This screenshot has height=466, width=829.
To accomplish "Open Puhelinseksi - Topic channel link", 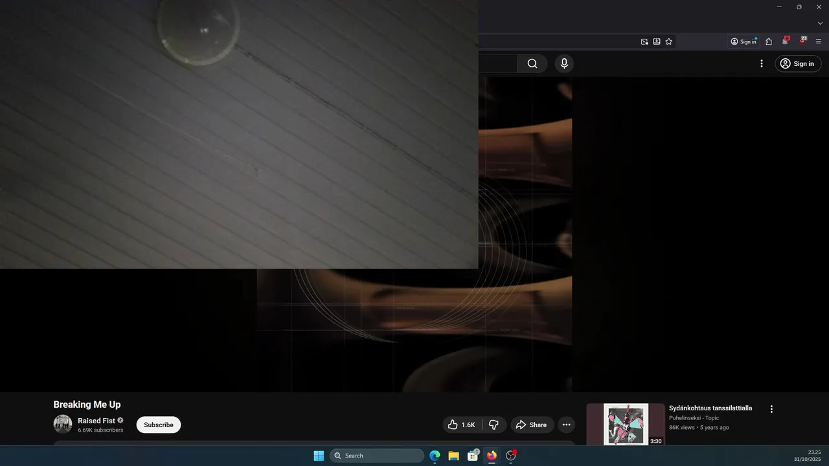I will 694,418.
